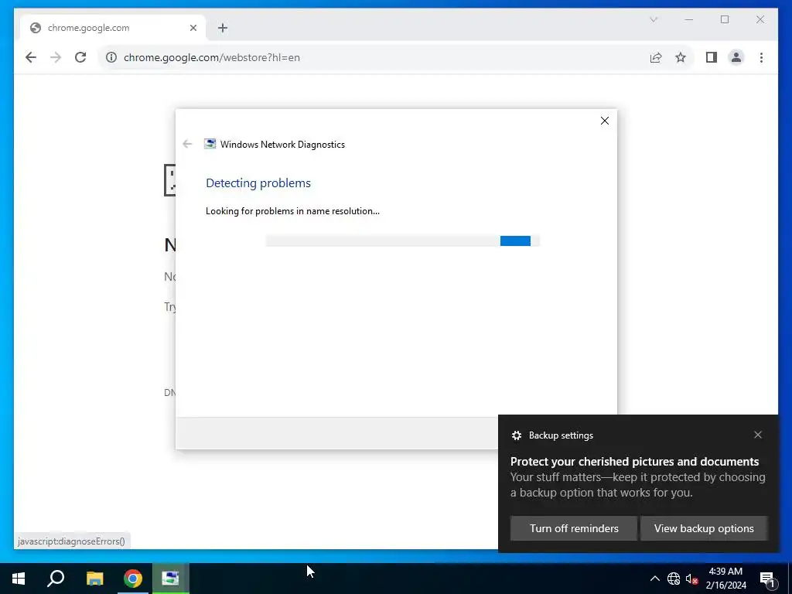Open the clock showing 4:39 AM
This screenshot has height=594, width=792.
point(725,579)
